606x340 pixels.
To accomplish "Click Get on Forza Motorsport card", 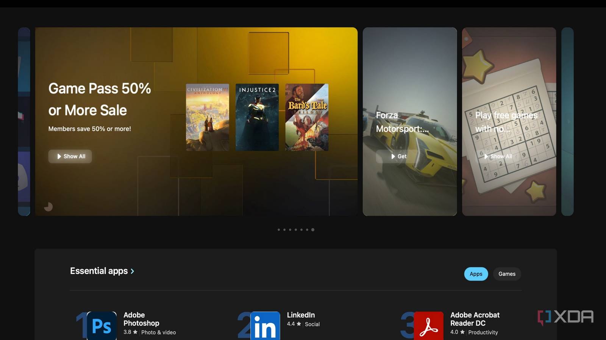I will 398,156.
